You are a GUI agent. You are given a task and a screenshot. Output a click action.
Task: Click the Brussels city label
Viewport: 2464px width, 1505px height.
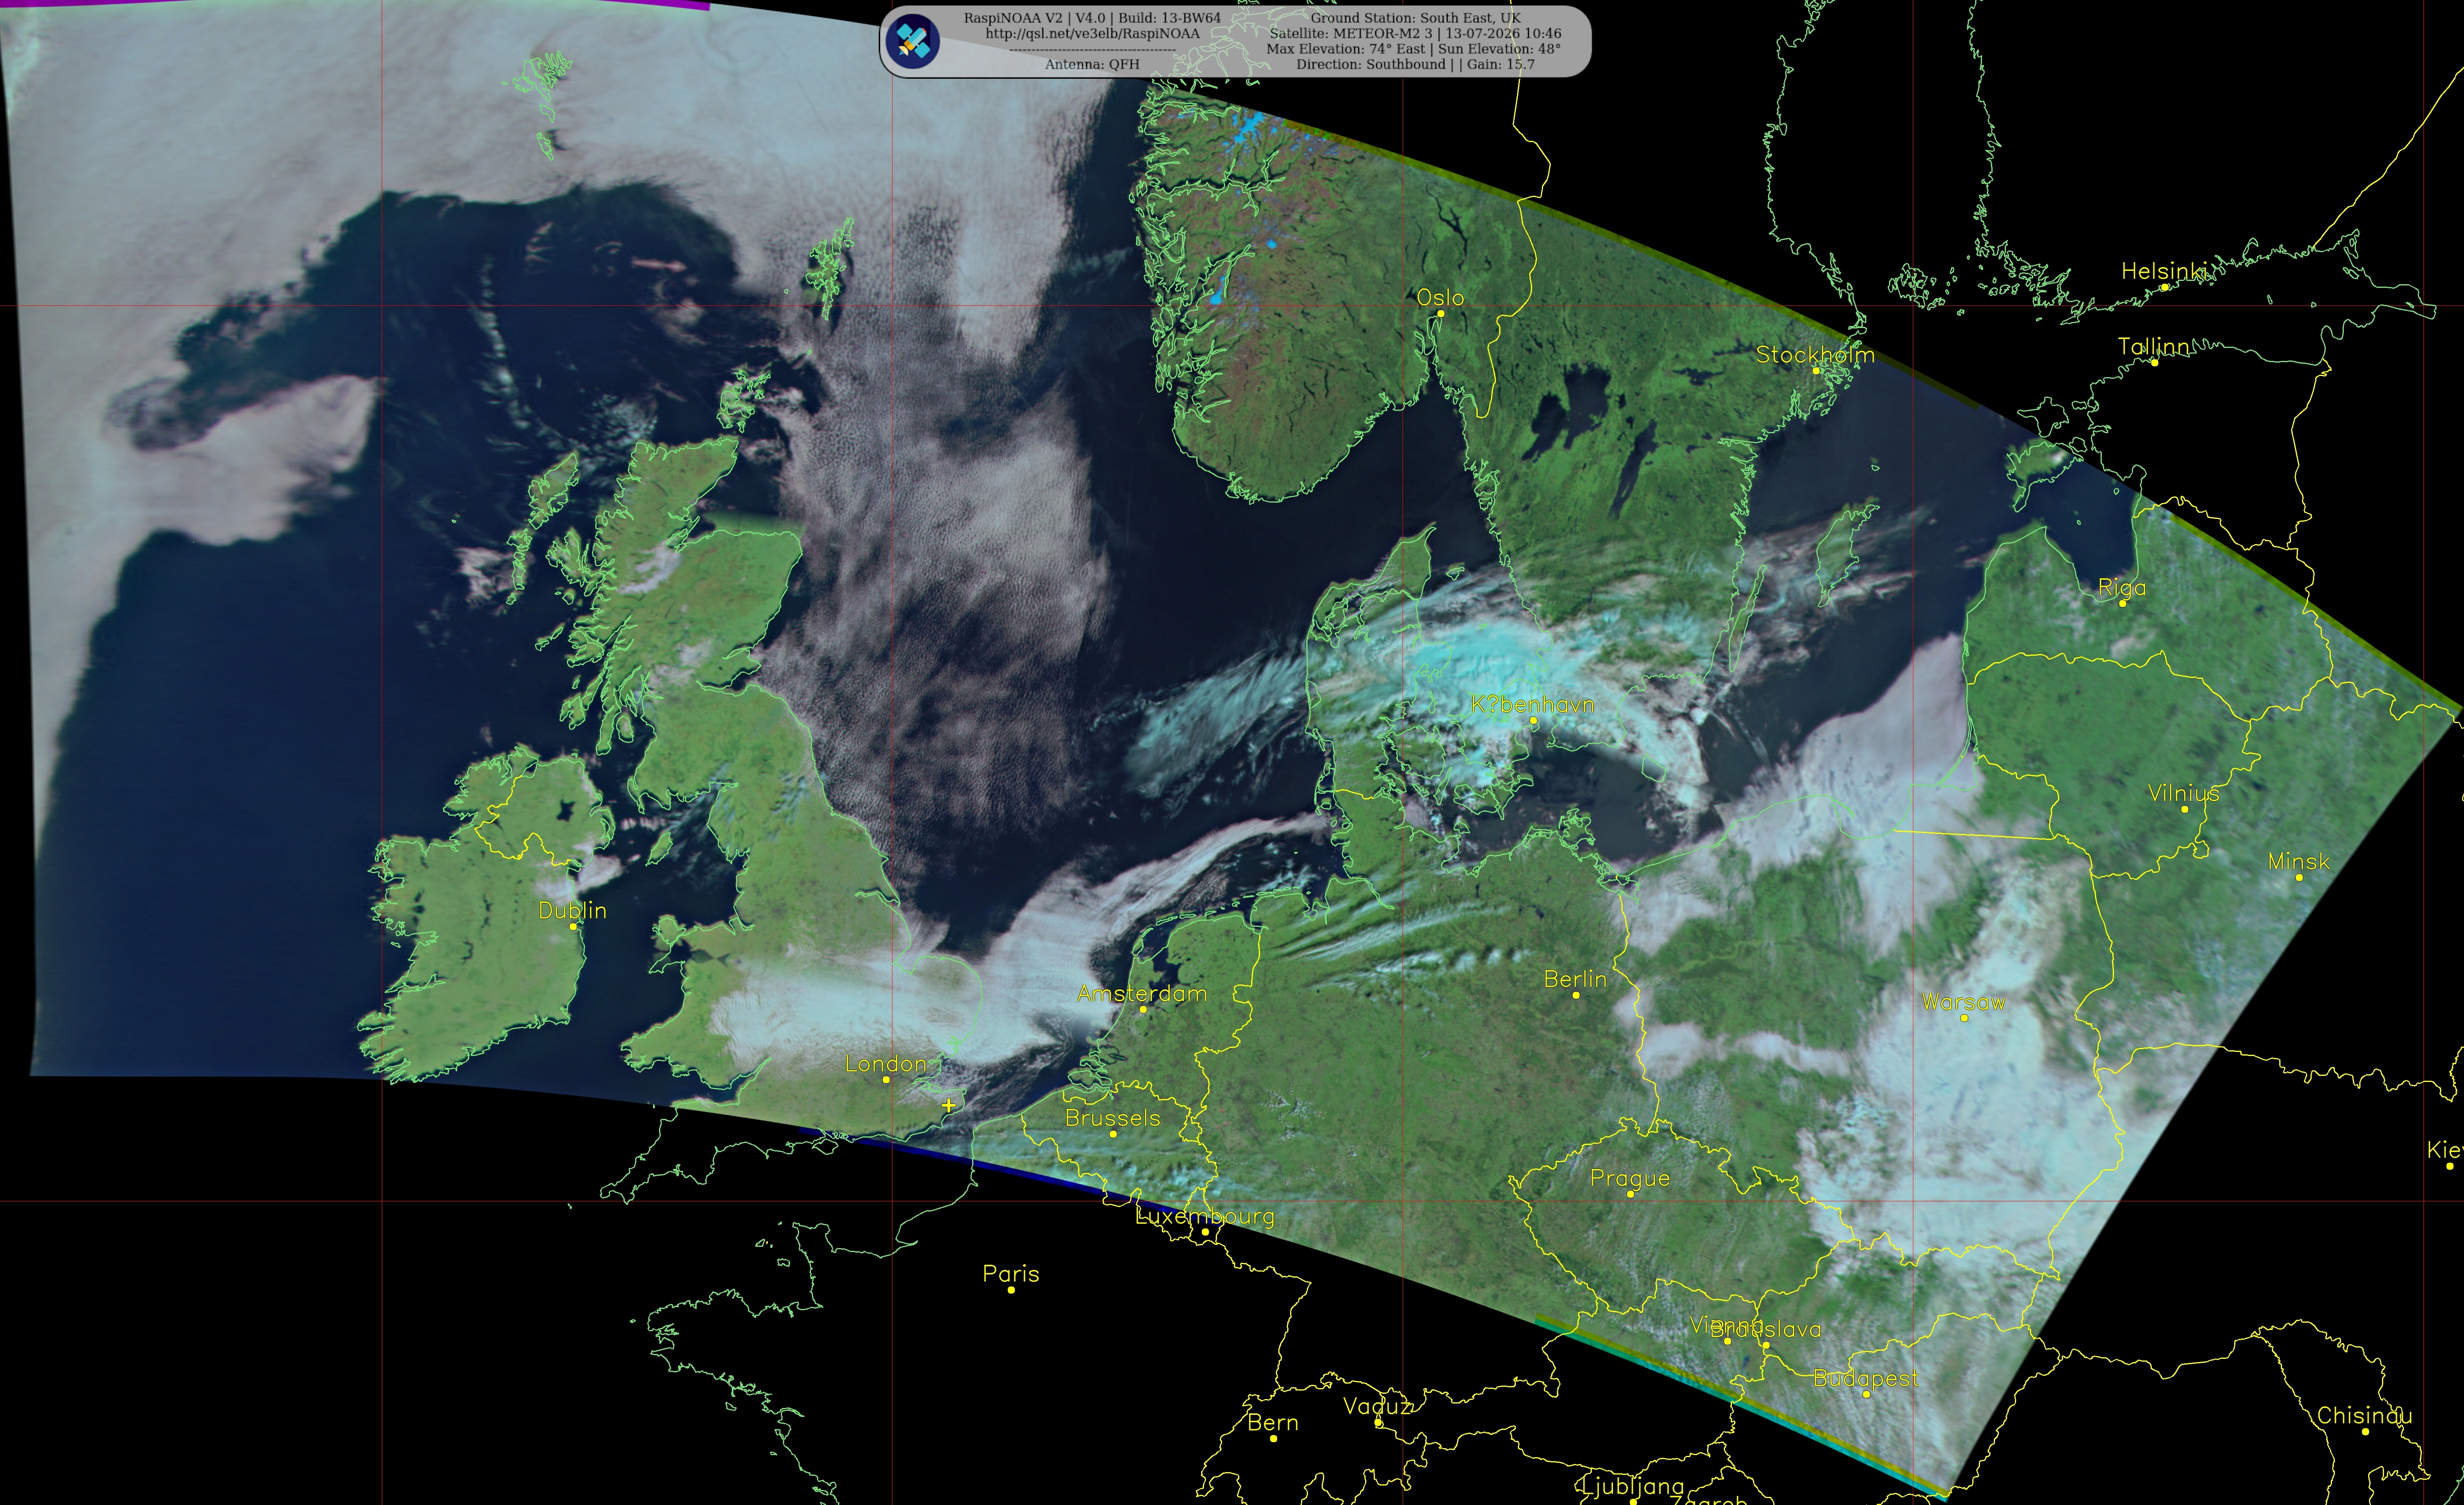click(x=1112, y=1118)
